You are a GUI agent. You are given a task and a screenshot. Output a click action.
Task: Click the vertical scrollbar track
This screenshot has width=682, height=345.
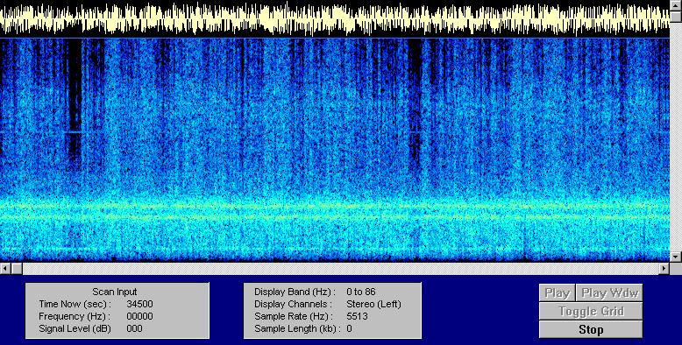[676, 137]
